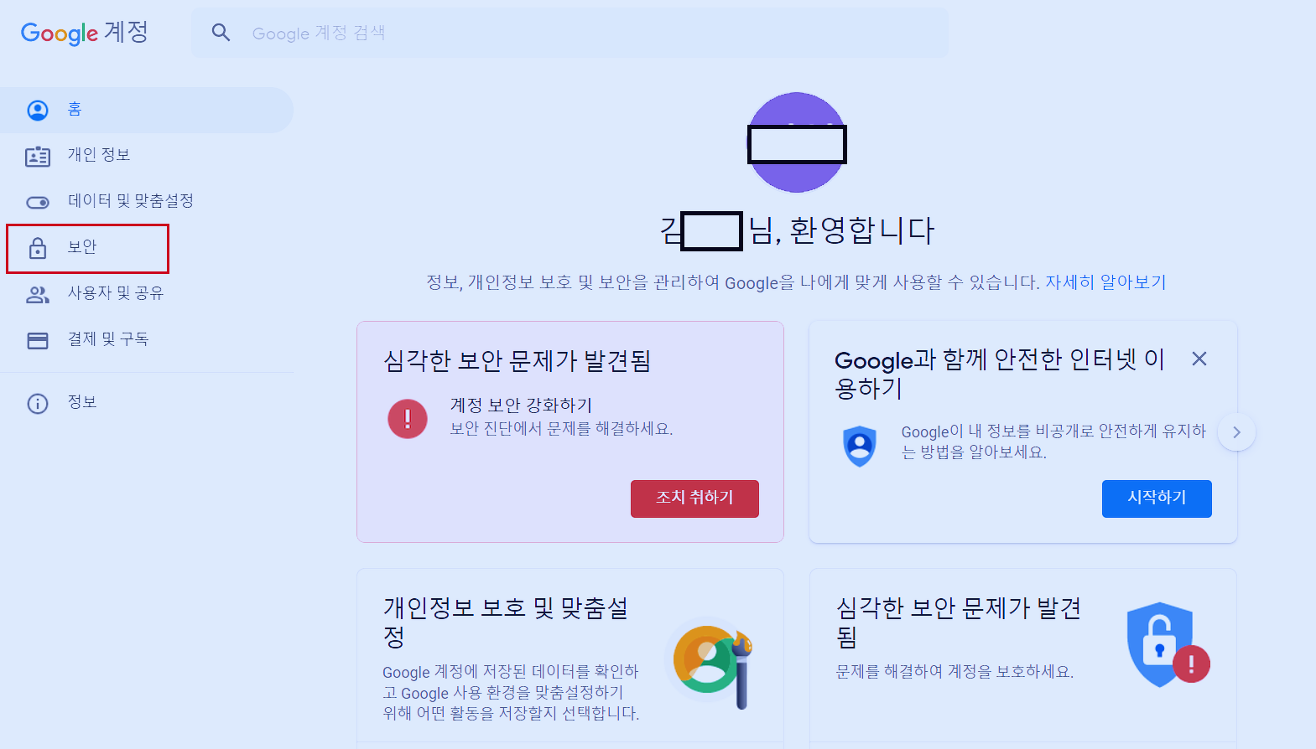Open 개인정보 보호 및 맞춤설정 card heading

(x=506, y=622)
